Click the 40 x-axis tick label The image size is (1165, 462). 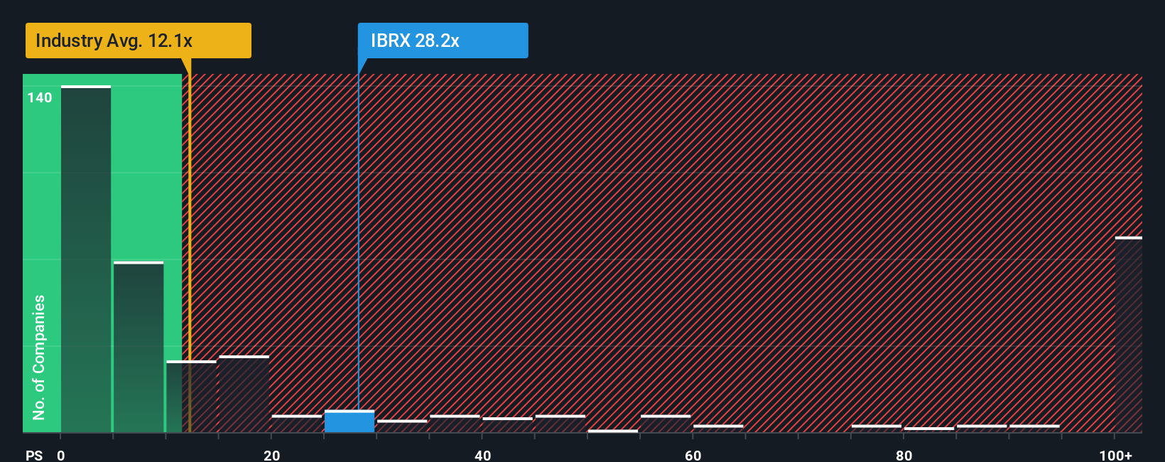click(x=483, y=455)
